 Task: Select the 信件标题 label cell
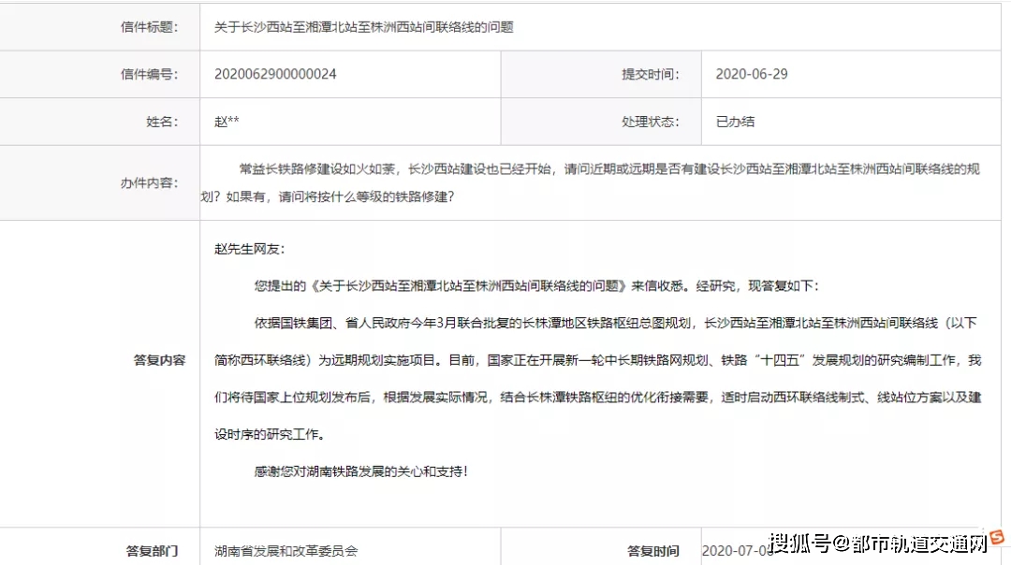click(148, 27)
